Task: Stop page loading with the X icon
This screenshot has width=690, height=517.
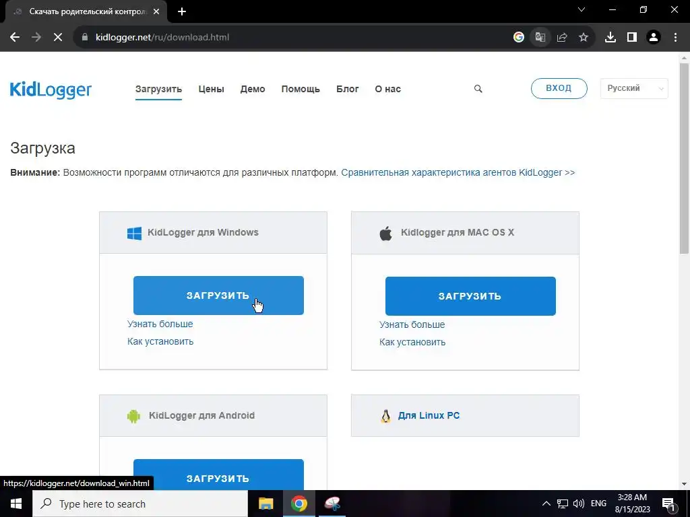Action: (58, 38)
